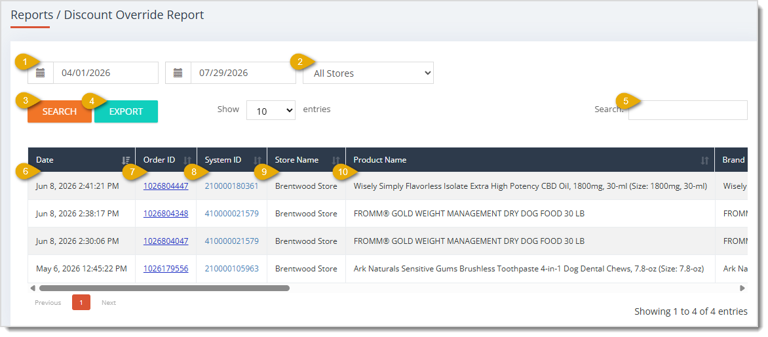This screenshot has width=768, height=337.
Task: Open the Show 10 entries dropdown
Action: [271, 110]
